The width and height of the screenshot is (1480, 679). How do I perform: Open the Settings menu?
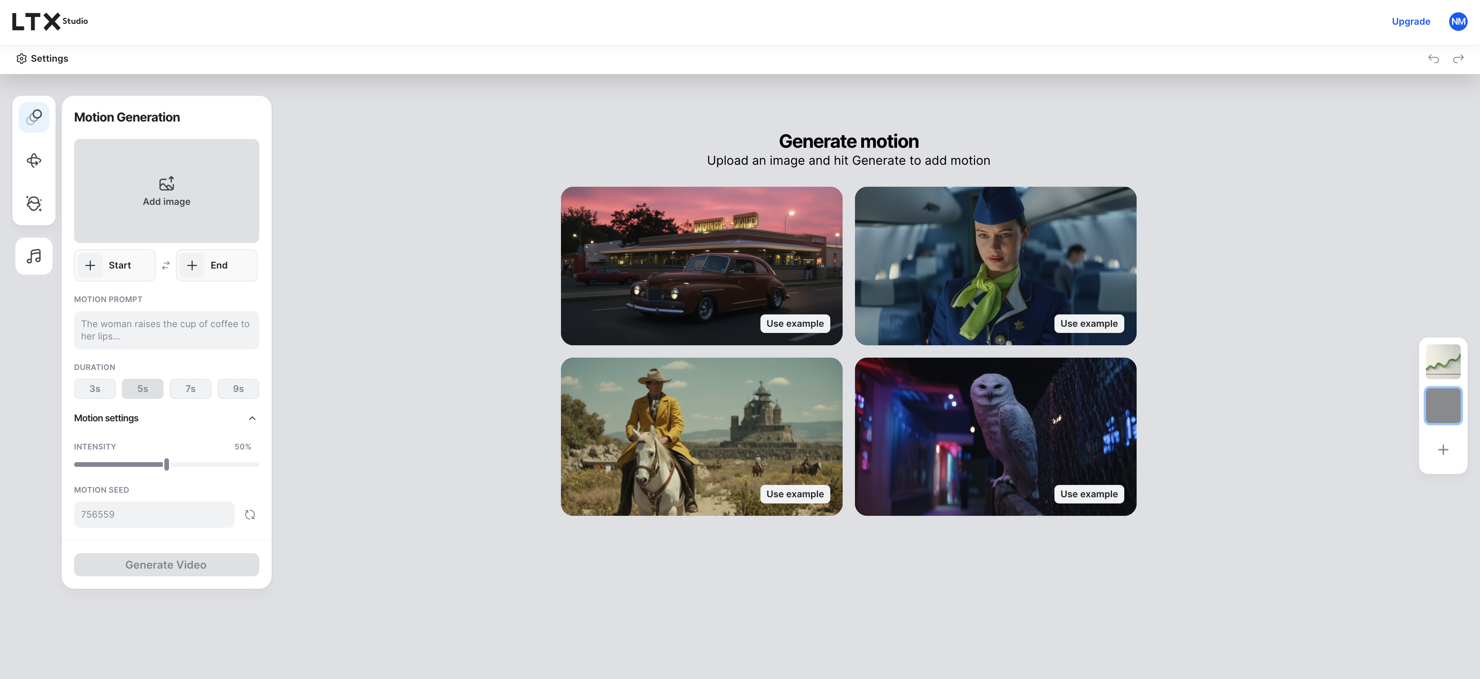(x=42, y=59)
